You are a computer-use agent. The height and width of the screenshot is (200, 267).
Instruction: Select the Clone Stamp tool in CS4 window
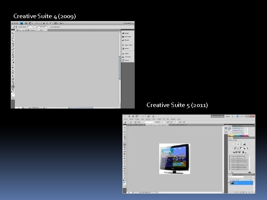[x=13, y=54]
